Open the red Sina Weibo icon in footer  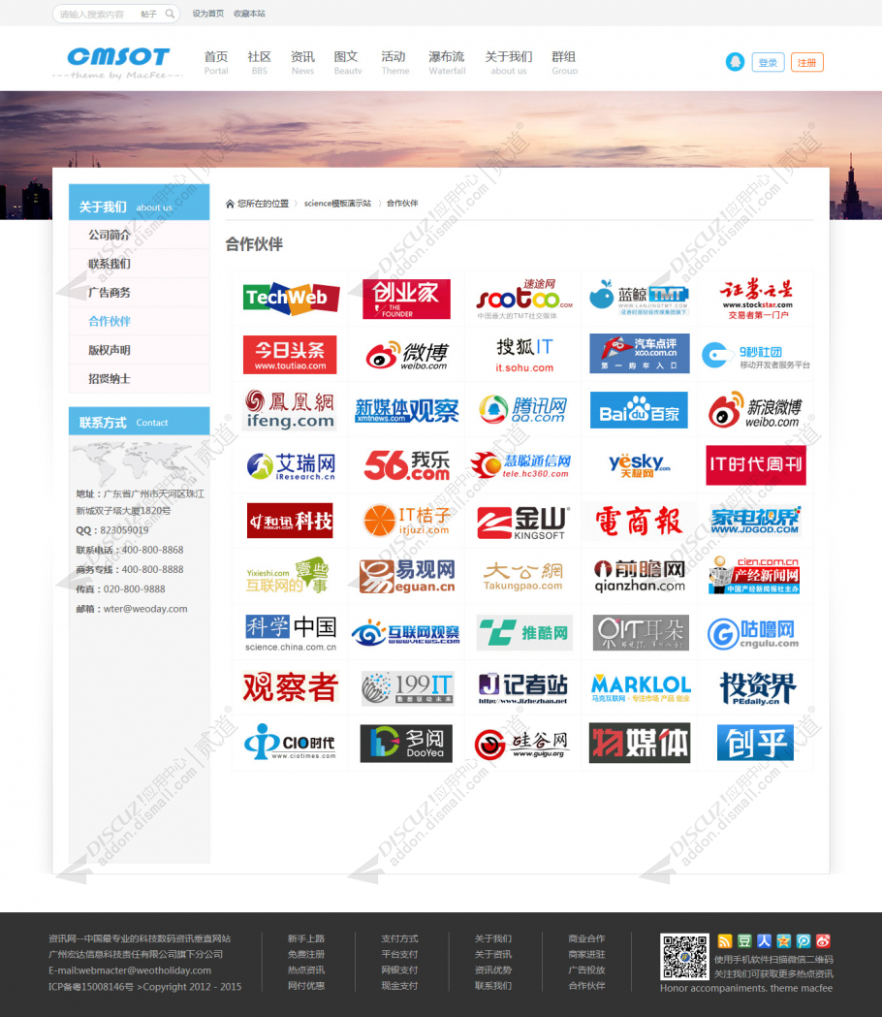click(x=823, y=941)
